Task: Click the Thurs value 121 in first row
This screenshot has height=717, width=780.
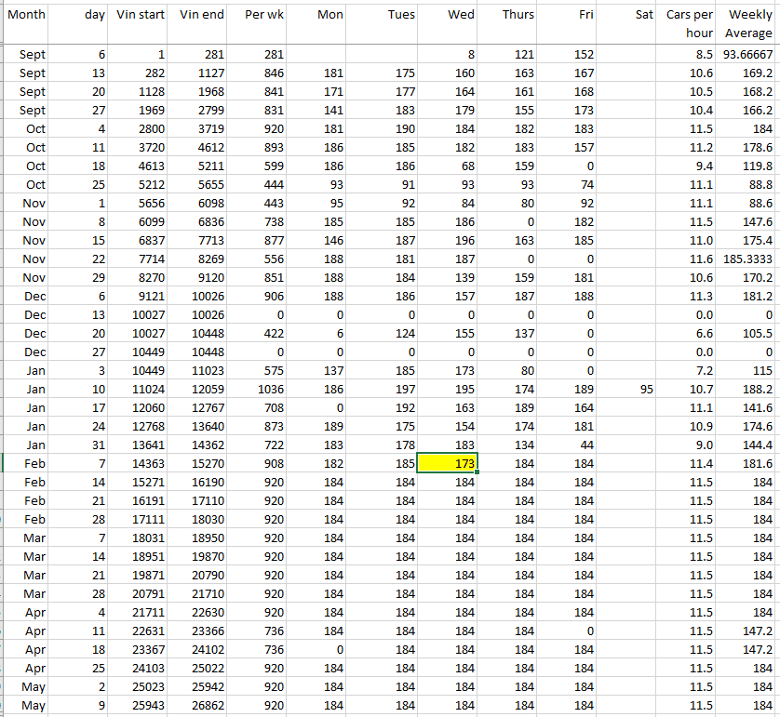Action: click(506, 55)
